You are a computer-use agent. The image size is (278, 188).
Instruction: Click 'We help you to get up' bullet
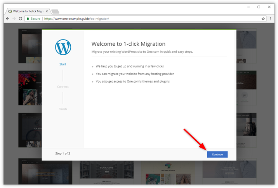(130, 66)
